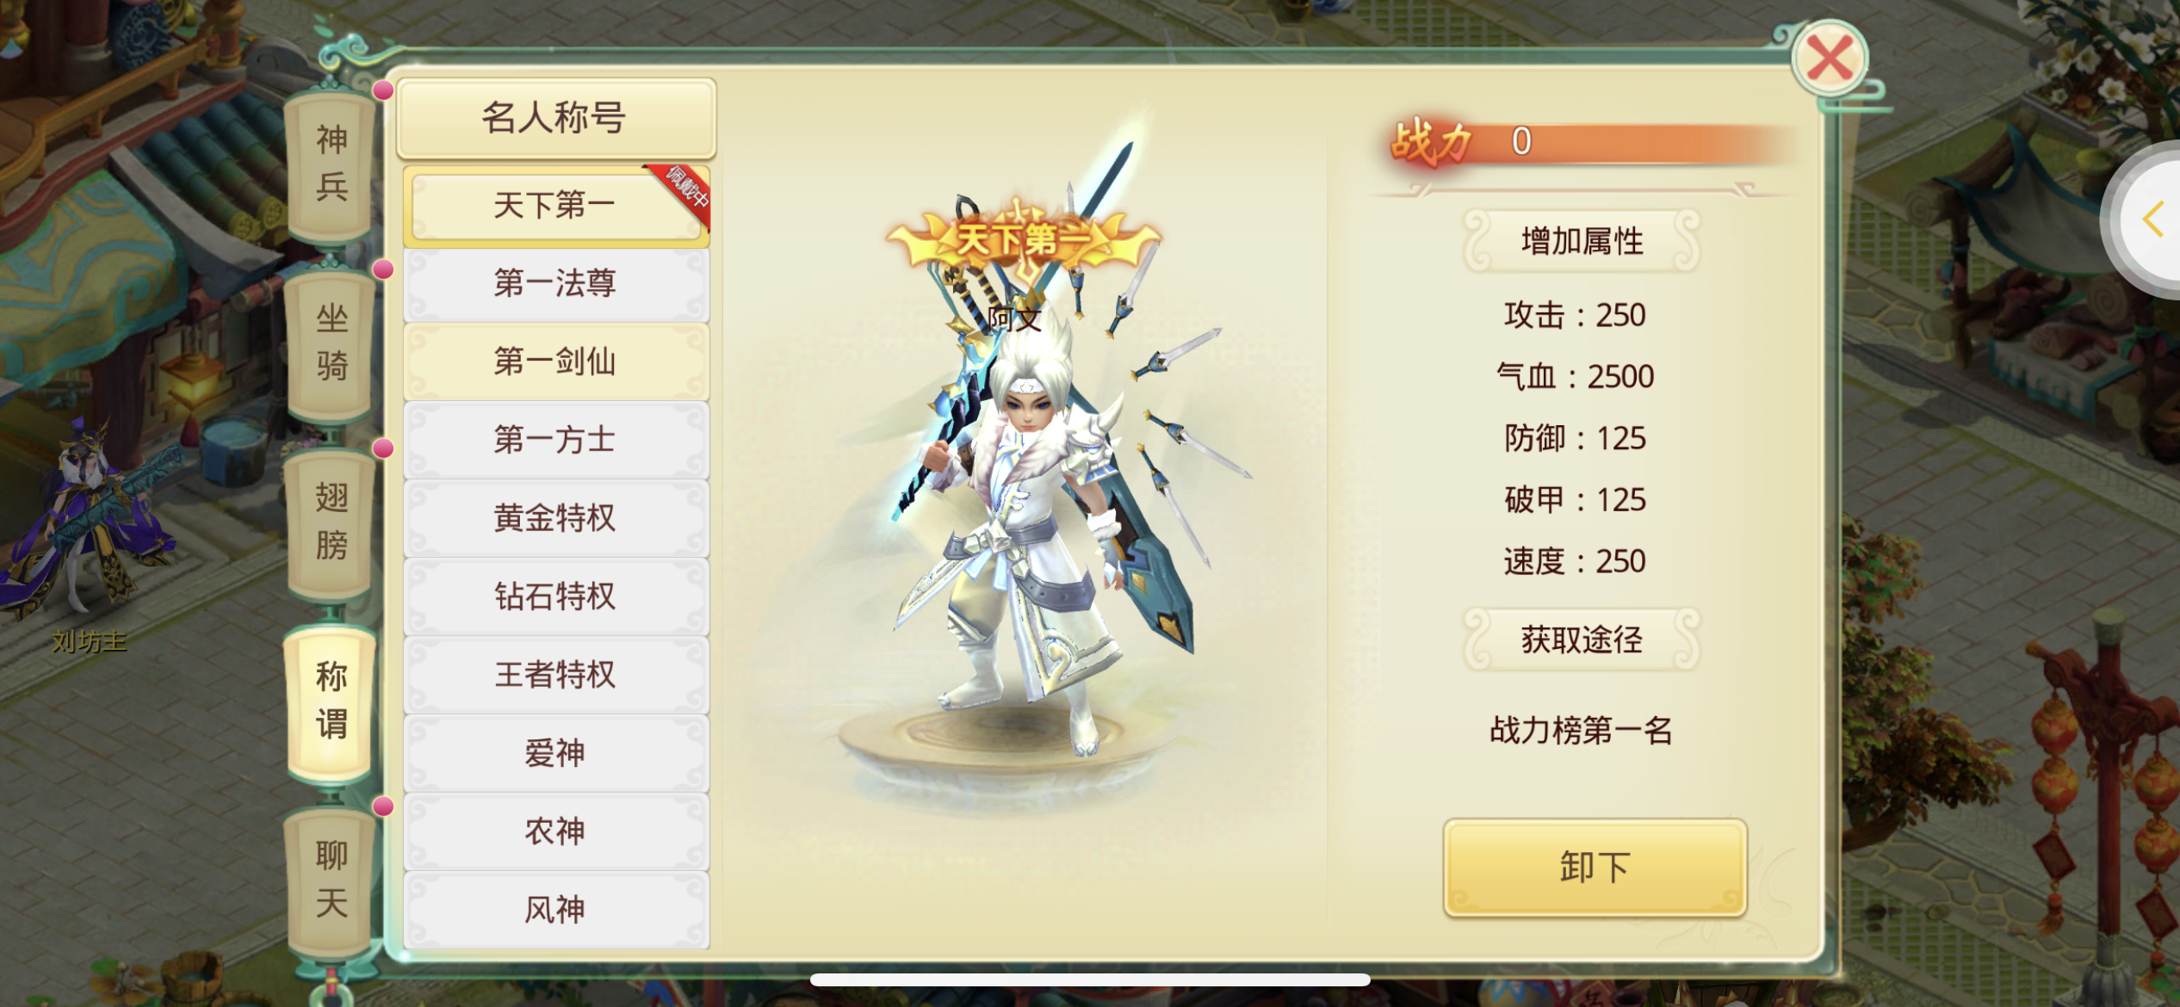Choose the 钻石特权 title
This screenshot has height=1007, width=2180.
[556, 596]
